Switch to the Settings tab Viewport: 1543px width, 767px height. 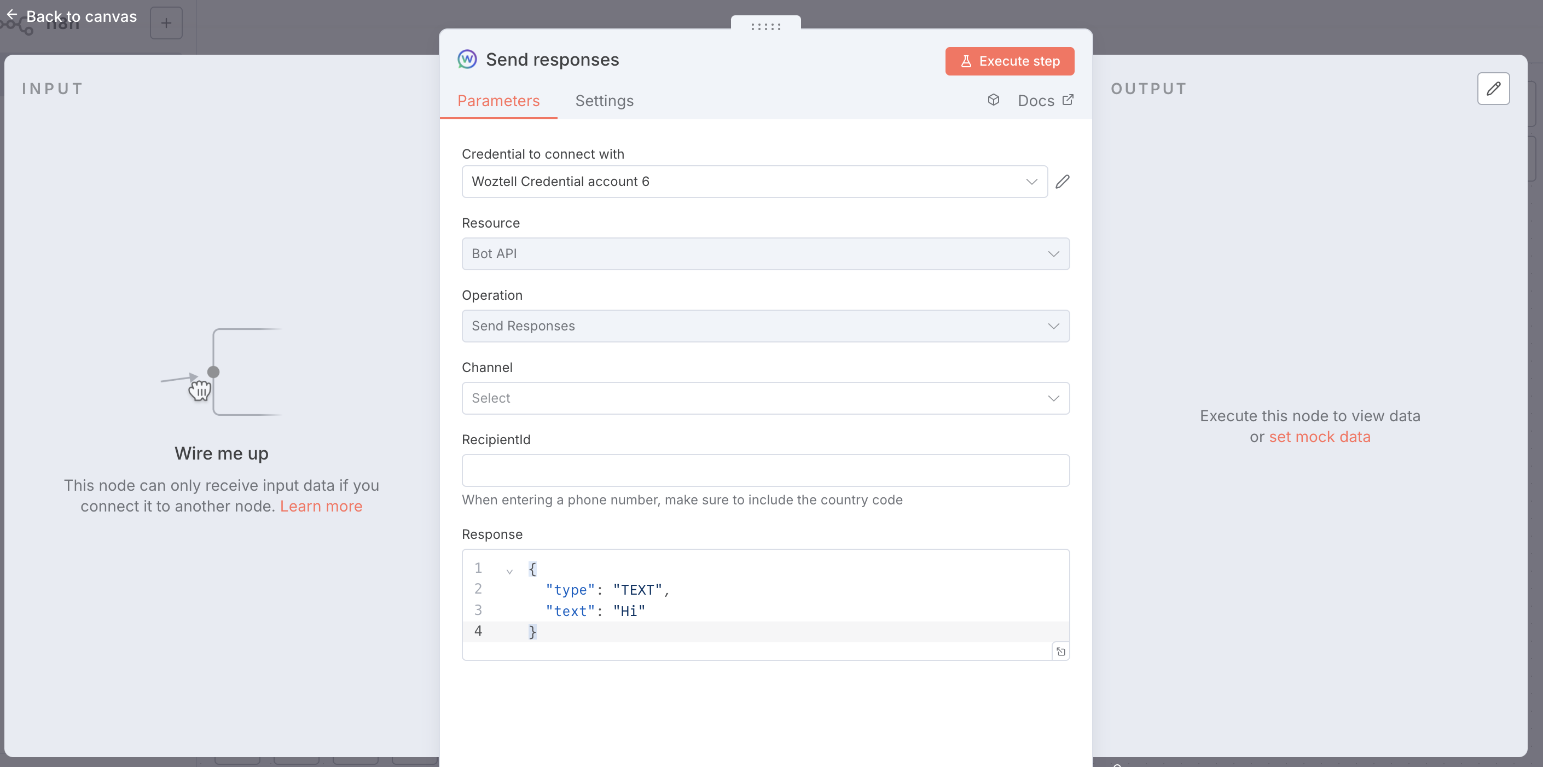click(x=605, y=101)
